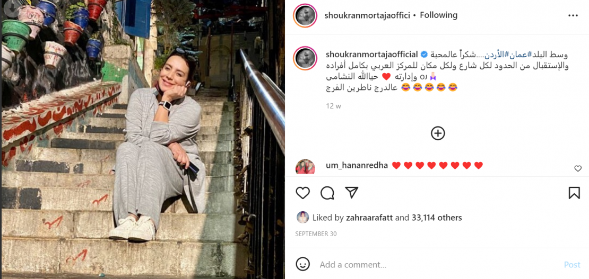Screen dimensions: 589x279
Task: Open um_hananredha commenter avatar
Action: click(305, 167)
